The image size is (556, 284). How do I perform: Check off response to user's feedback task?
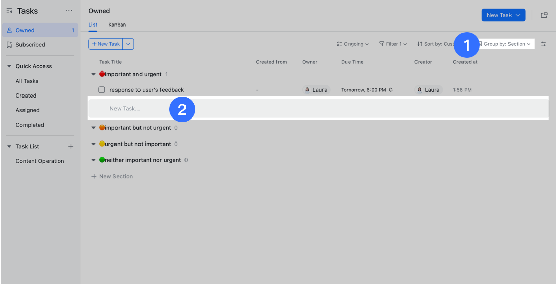tap(102, 90)
